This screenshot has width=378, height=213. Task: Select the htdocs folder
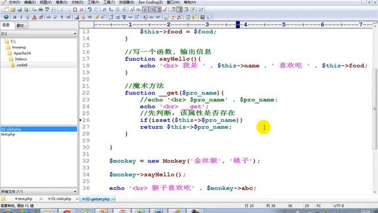click(21, 59)
